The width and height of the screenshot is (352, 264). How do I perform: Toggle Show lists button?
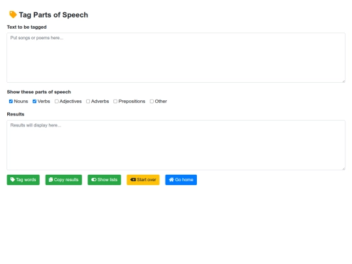pyautogui.click(x=104, y=180)
